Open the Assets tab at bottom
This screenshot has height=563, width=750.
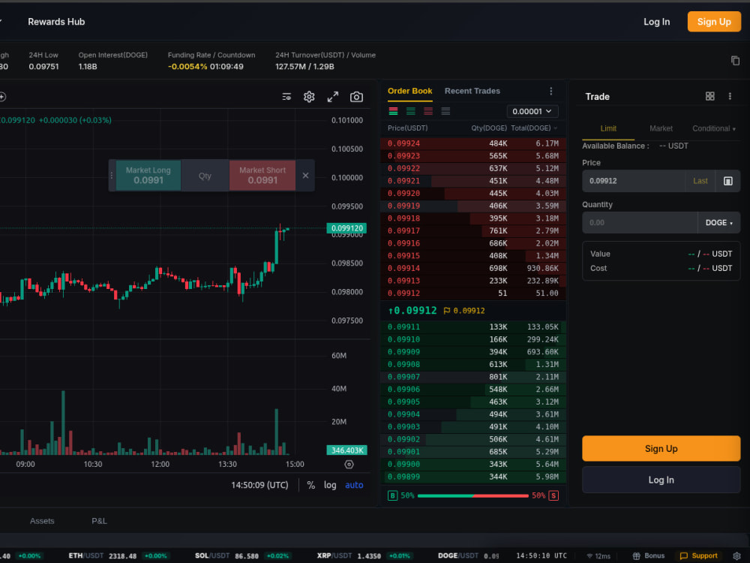pyautogui.click(x=42, y=521)
